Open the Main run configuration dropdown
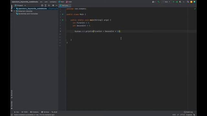The width and height of the screenshot is (207, 116). [166, 2]
